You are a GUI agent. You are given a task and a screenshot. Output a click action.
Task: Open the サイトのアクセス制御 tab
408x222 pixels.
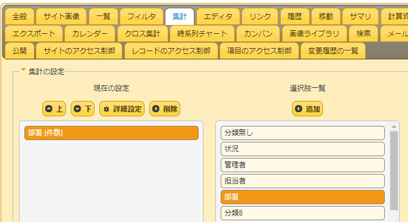click(x=79, y=51)
